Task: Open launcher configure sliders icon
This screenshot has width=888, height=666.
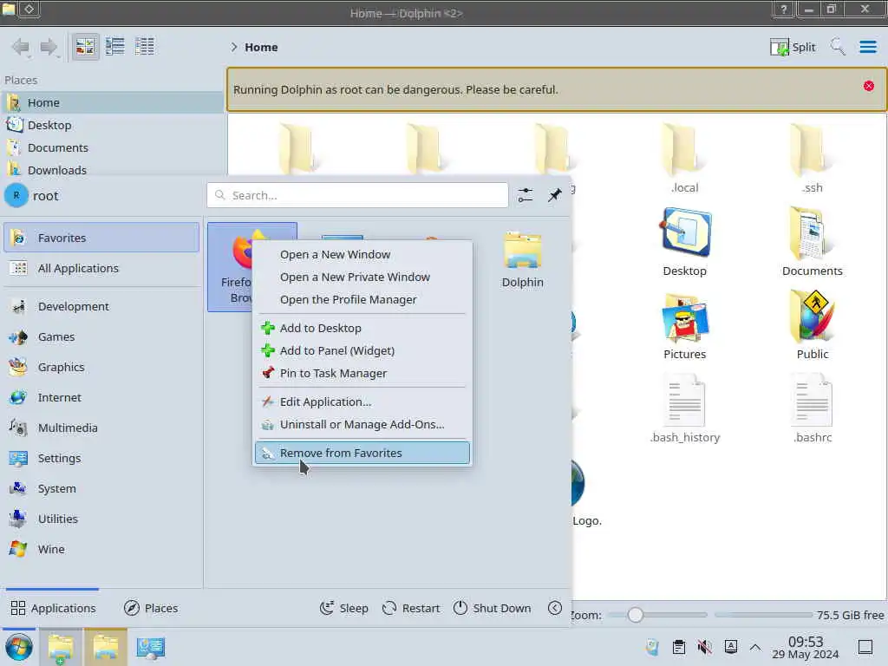Action: (525, 195)
